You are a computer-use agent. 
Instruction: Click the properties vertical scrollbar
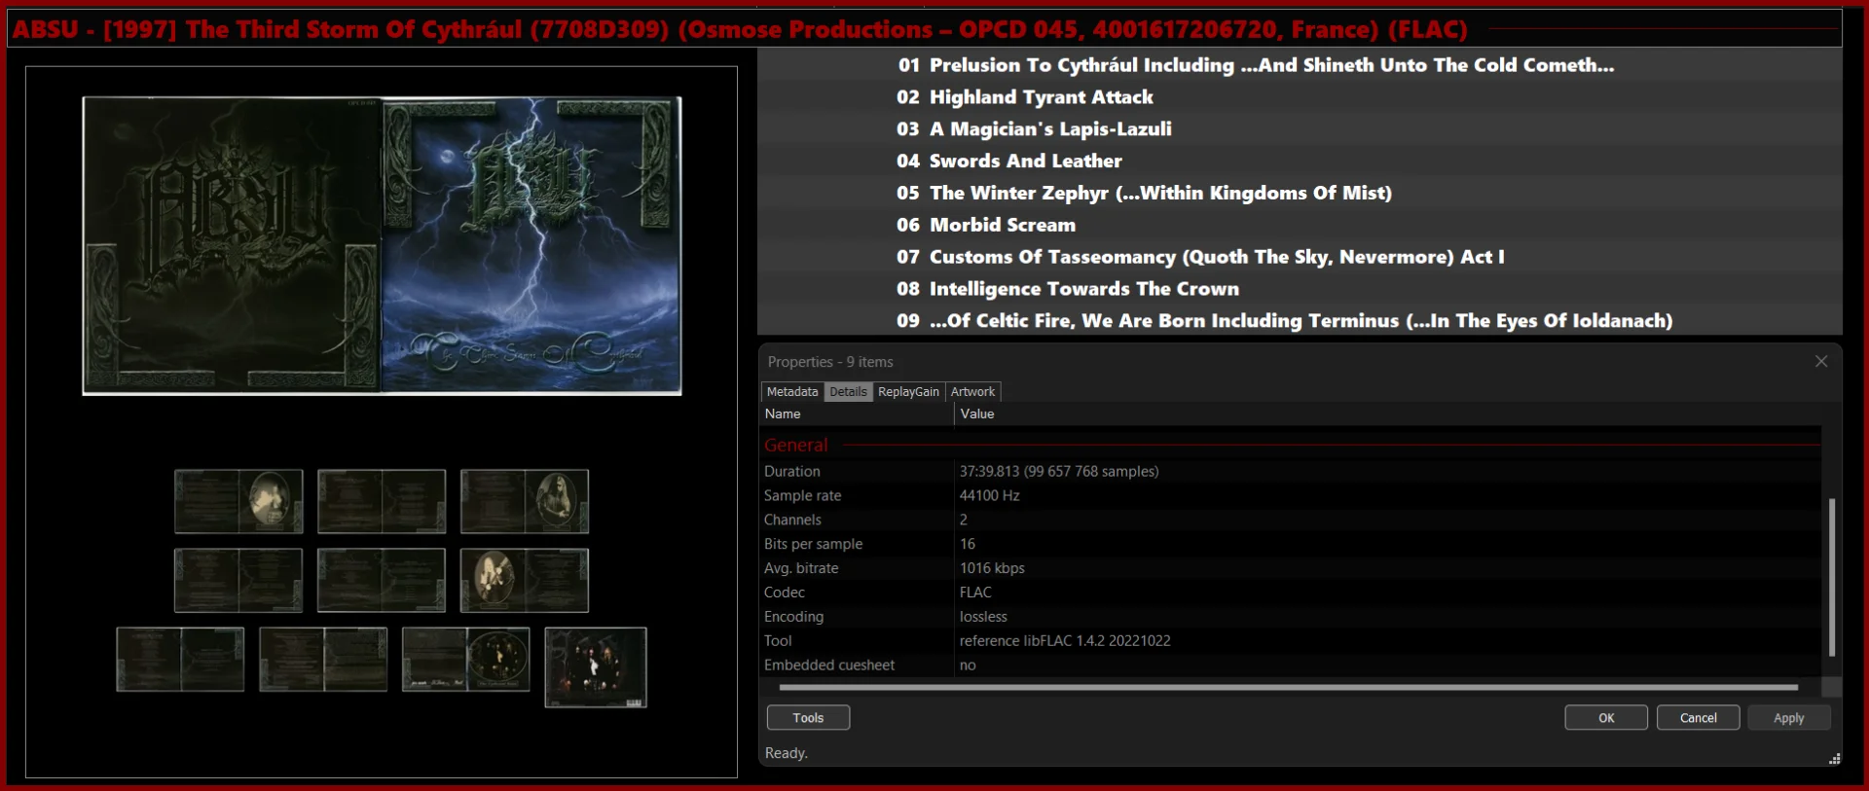click(1832, 577)
